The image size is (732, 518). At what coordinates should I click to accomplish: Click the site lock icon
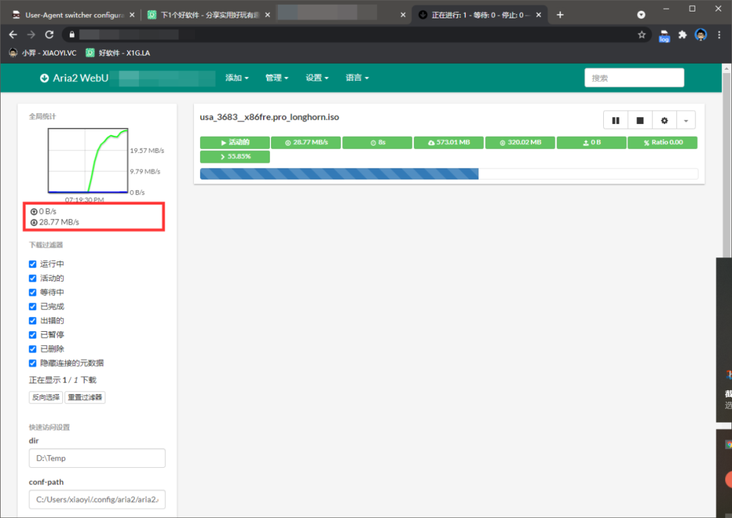[72, 35]
